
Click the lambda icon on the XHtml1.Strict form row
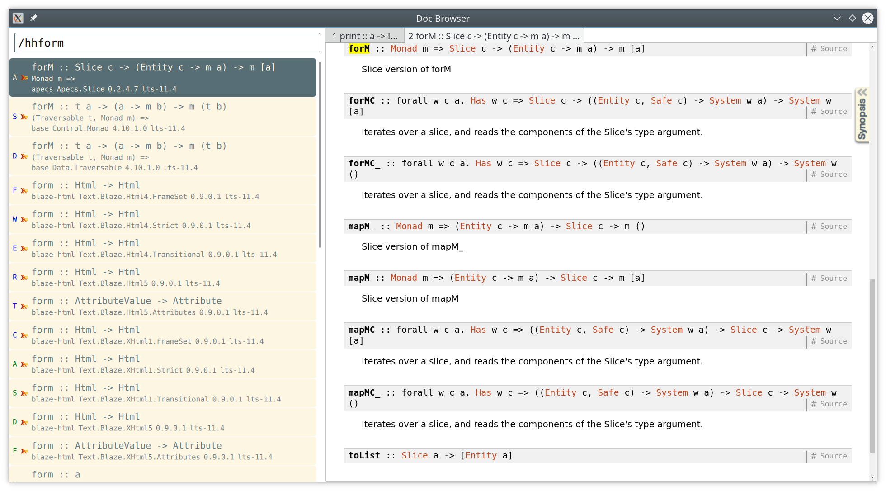click(x=24, y=364)
